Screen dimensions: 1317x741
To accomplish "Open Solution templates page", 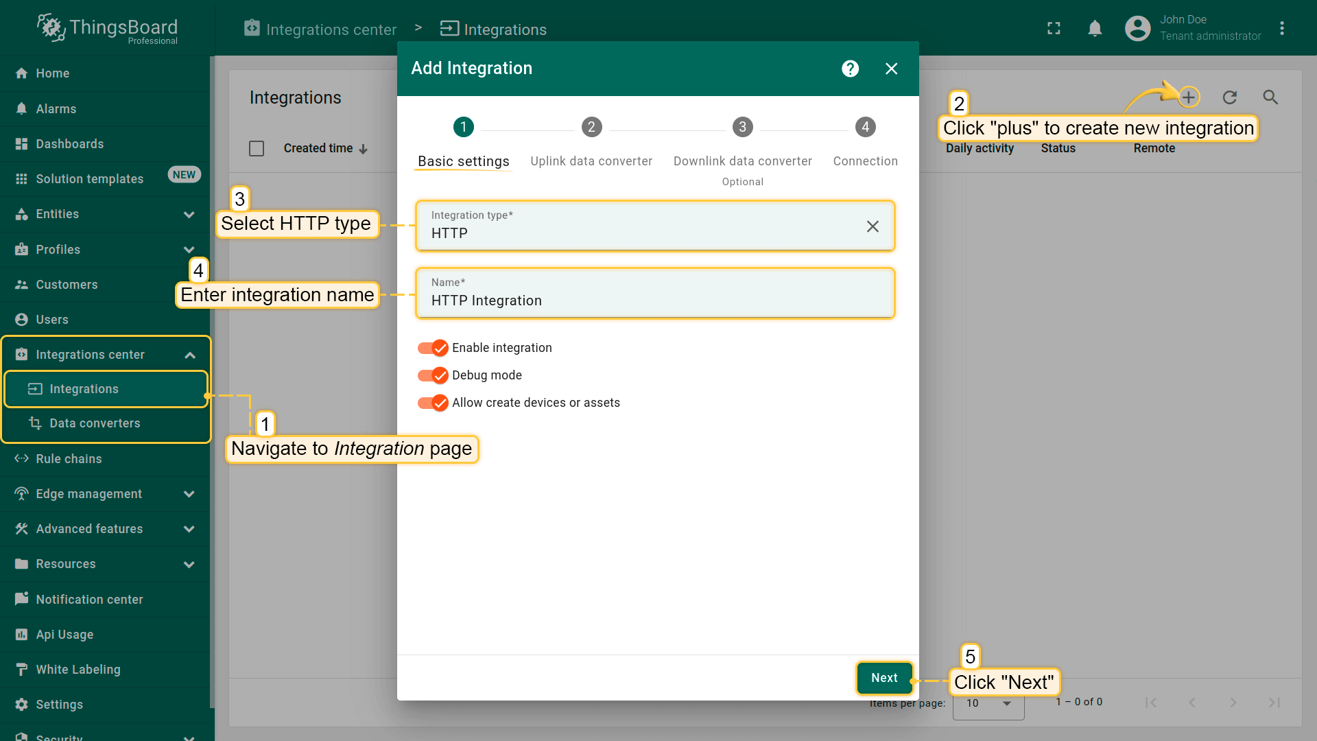I will [104, 178].
